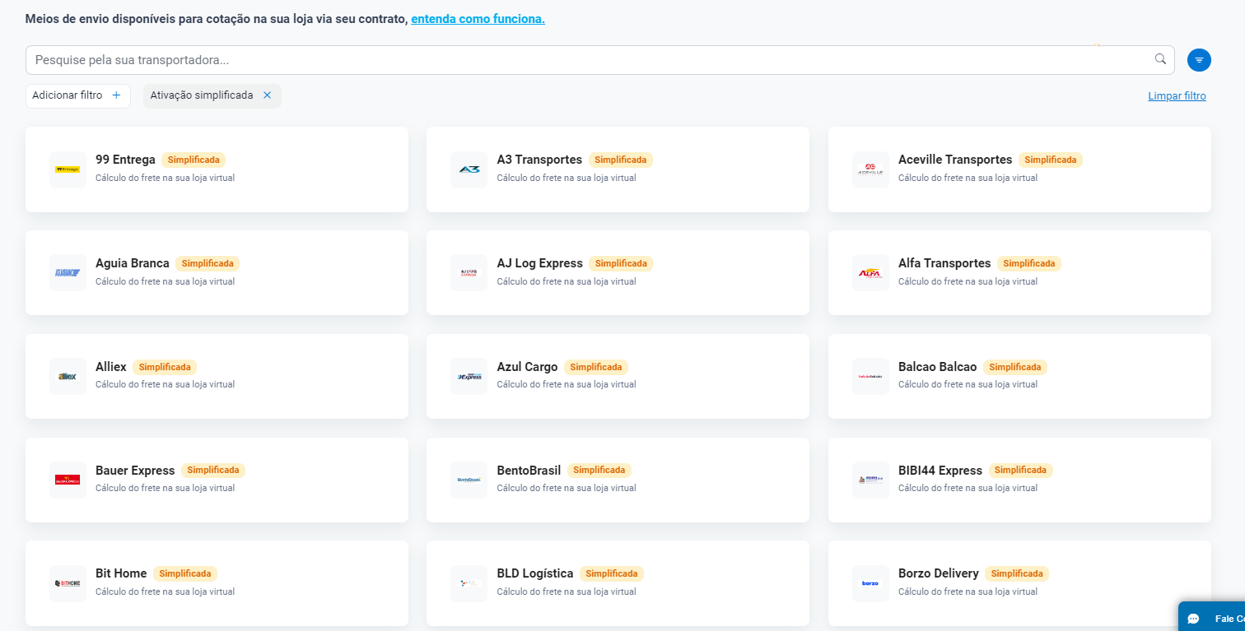Click the Alliex carrier logo
The width and height of the screenshot is (1245, 631).
coord(68,377)
